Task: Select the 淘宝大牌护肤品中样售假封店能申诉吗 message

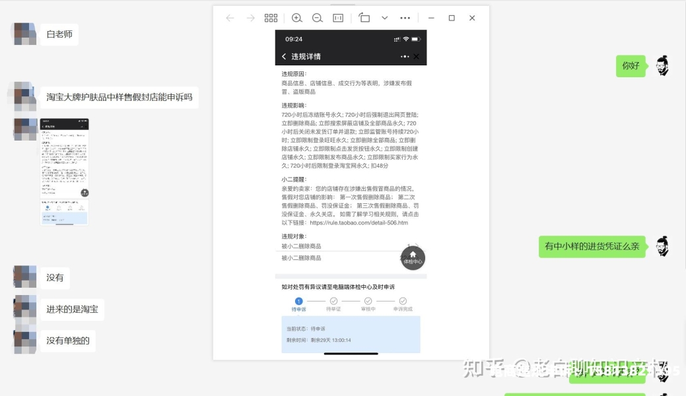Action: 120,97
